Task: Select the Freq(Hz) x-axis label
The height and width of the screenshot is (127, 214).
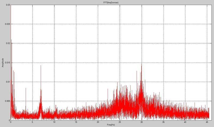Action: (109, 125)
